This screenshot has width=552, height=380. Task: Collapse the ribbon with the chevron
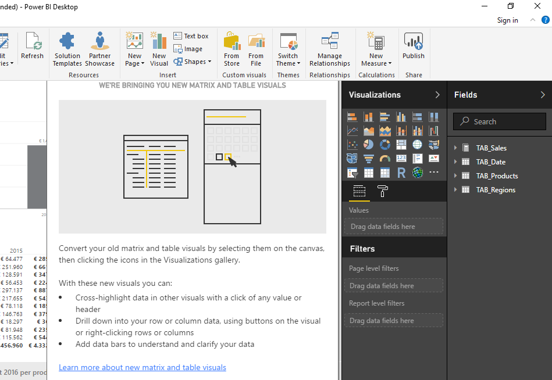(x=533, y=20)
